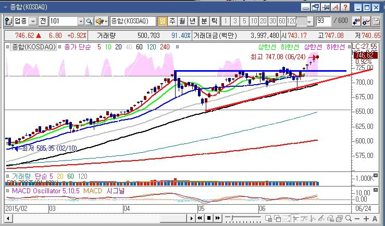Screen dimensions: 385x226
Task: Select the 일 (daily) period toggle
Action: (x=163, y=21)
